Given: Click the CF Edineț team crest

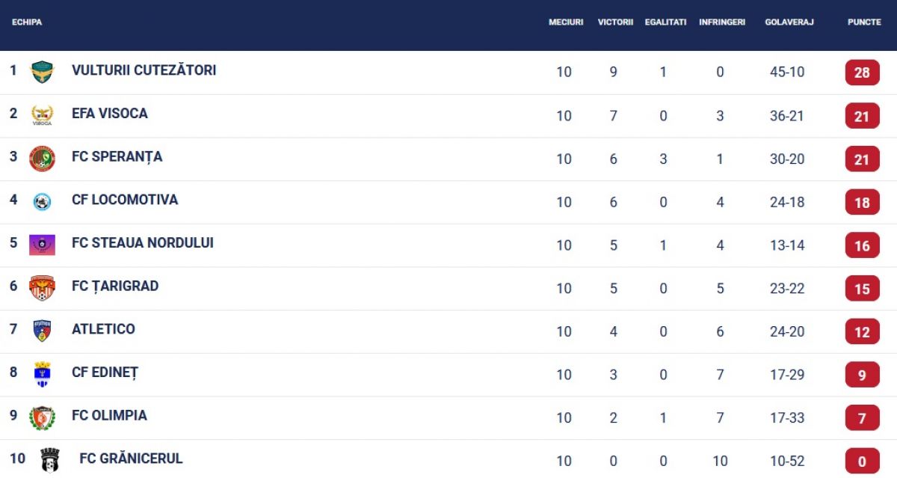Looking at the screenshot, I should (42, 374).
